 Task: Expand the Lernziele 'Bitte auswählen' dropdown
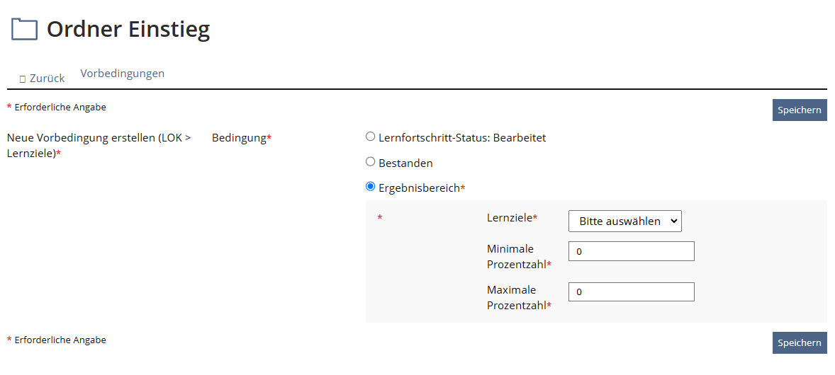click(x=624, y=221)
